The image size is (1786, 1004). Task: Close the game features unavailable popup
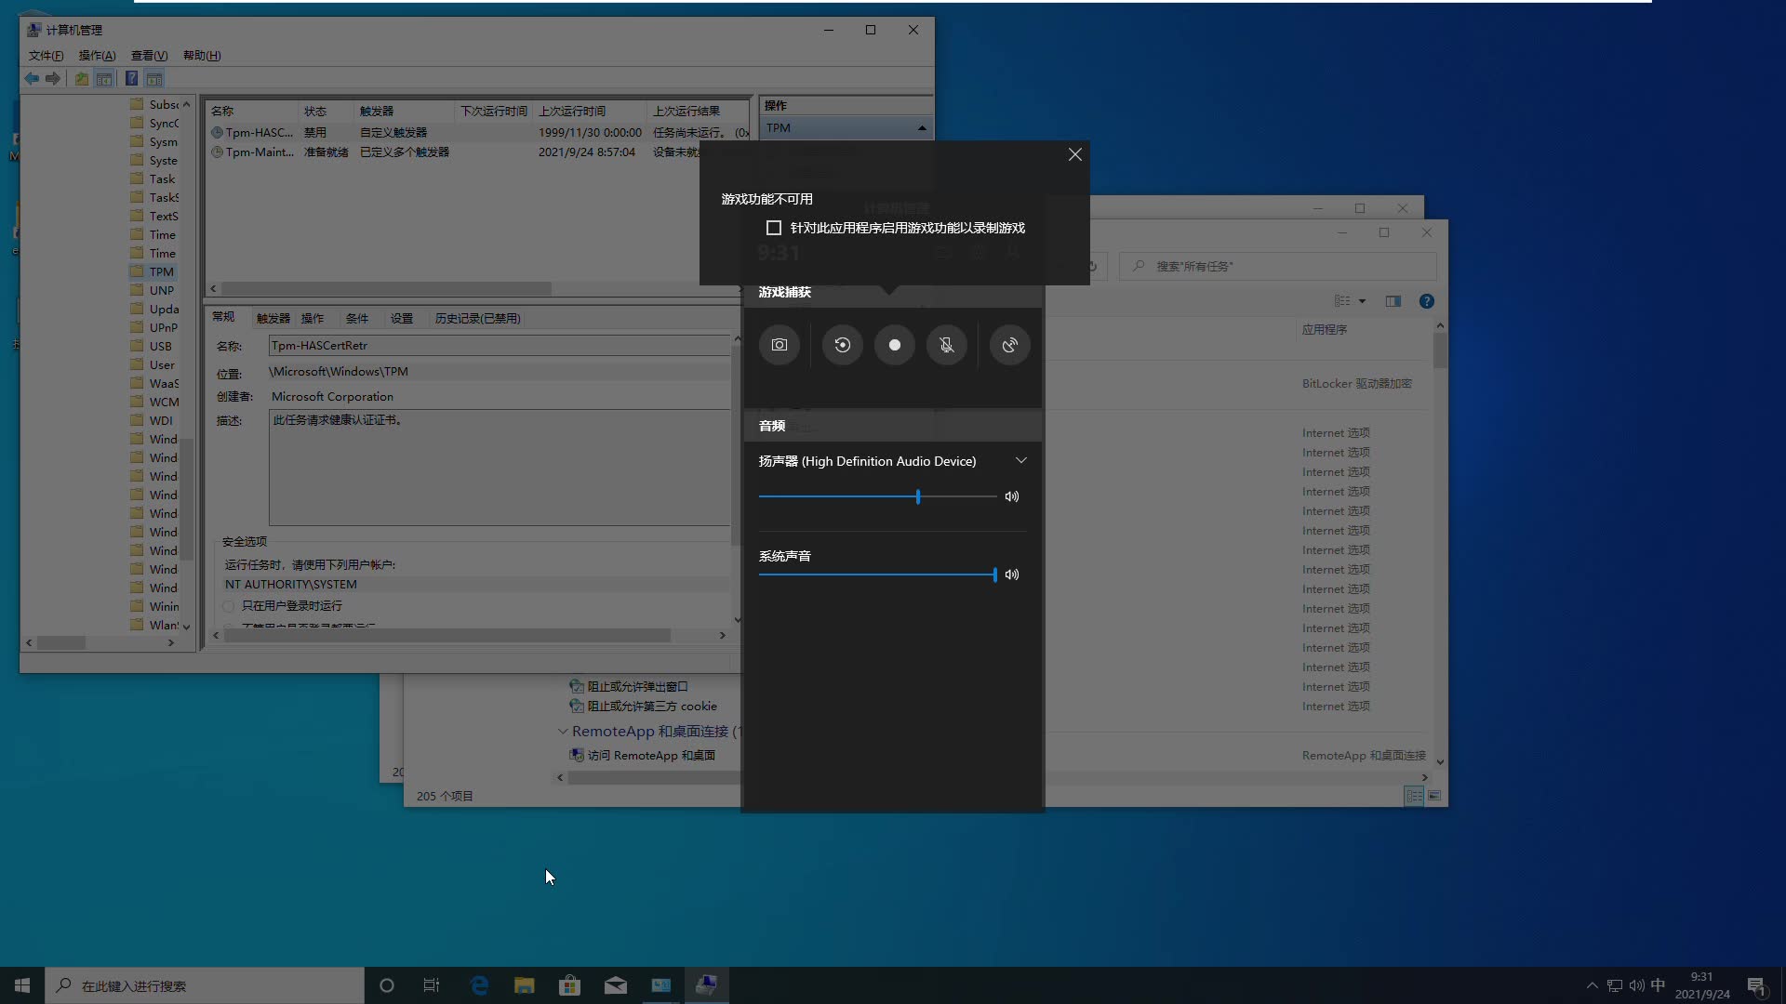click(1075, 154)
